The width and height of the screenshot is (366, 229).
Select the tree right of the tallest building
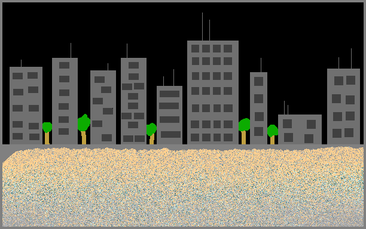click(x=244, y=131)
